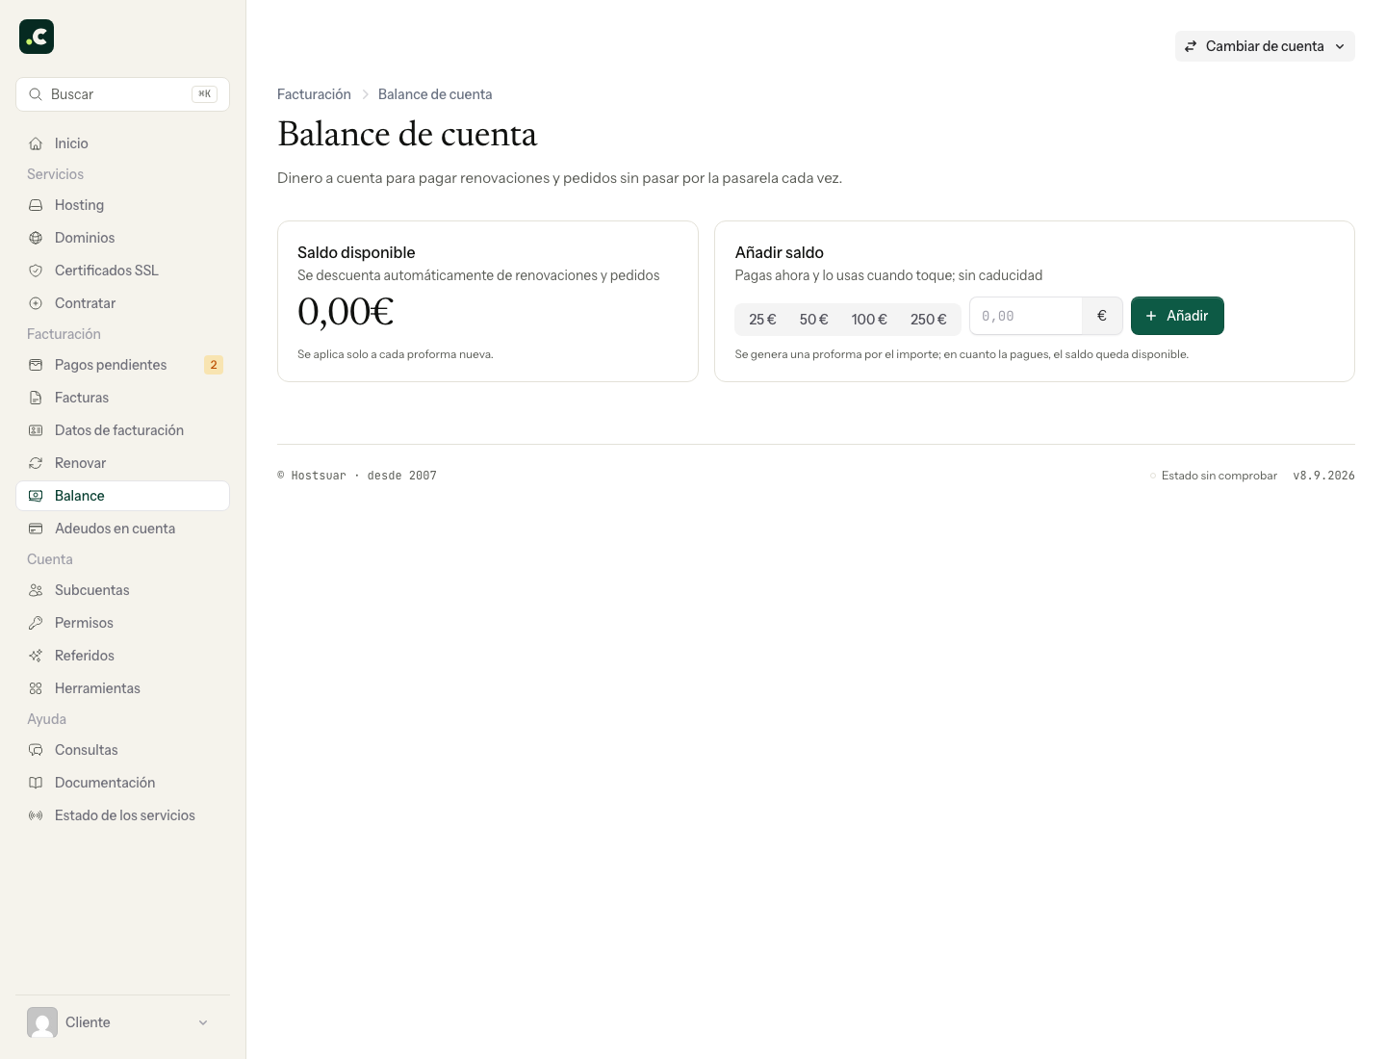Click the Dominios globe icon

tap(36, 238)
